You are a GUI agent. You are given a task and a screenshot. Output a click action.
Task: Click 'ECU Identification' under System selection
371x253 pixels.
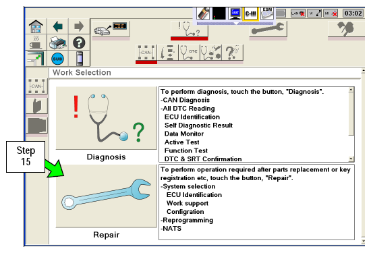click(x=194, y=195)
